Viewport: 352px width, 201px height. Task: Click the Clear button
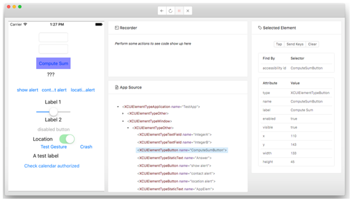click(x=312, y=44)
